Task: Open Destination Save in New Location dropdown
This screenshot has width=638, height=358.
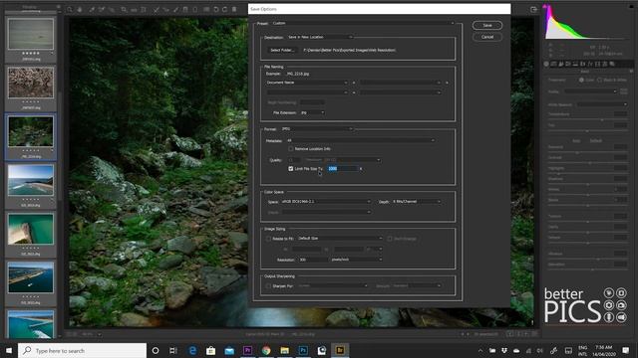Action: click(x=320, y=37)
